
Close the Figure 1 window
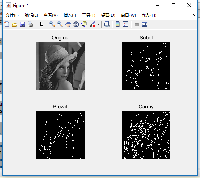[x=189, y=5]
